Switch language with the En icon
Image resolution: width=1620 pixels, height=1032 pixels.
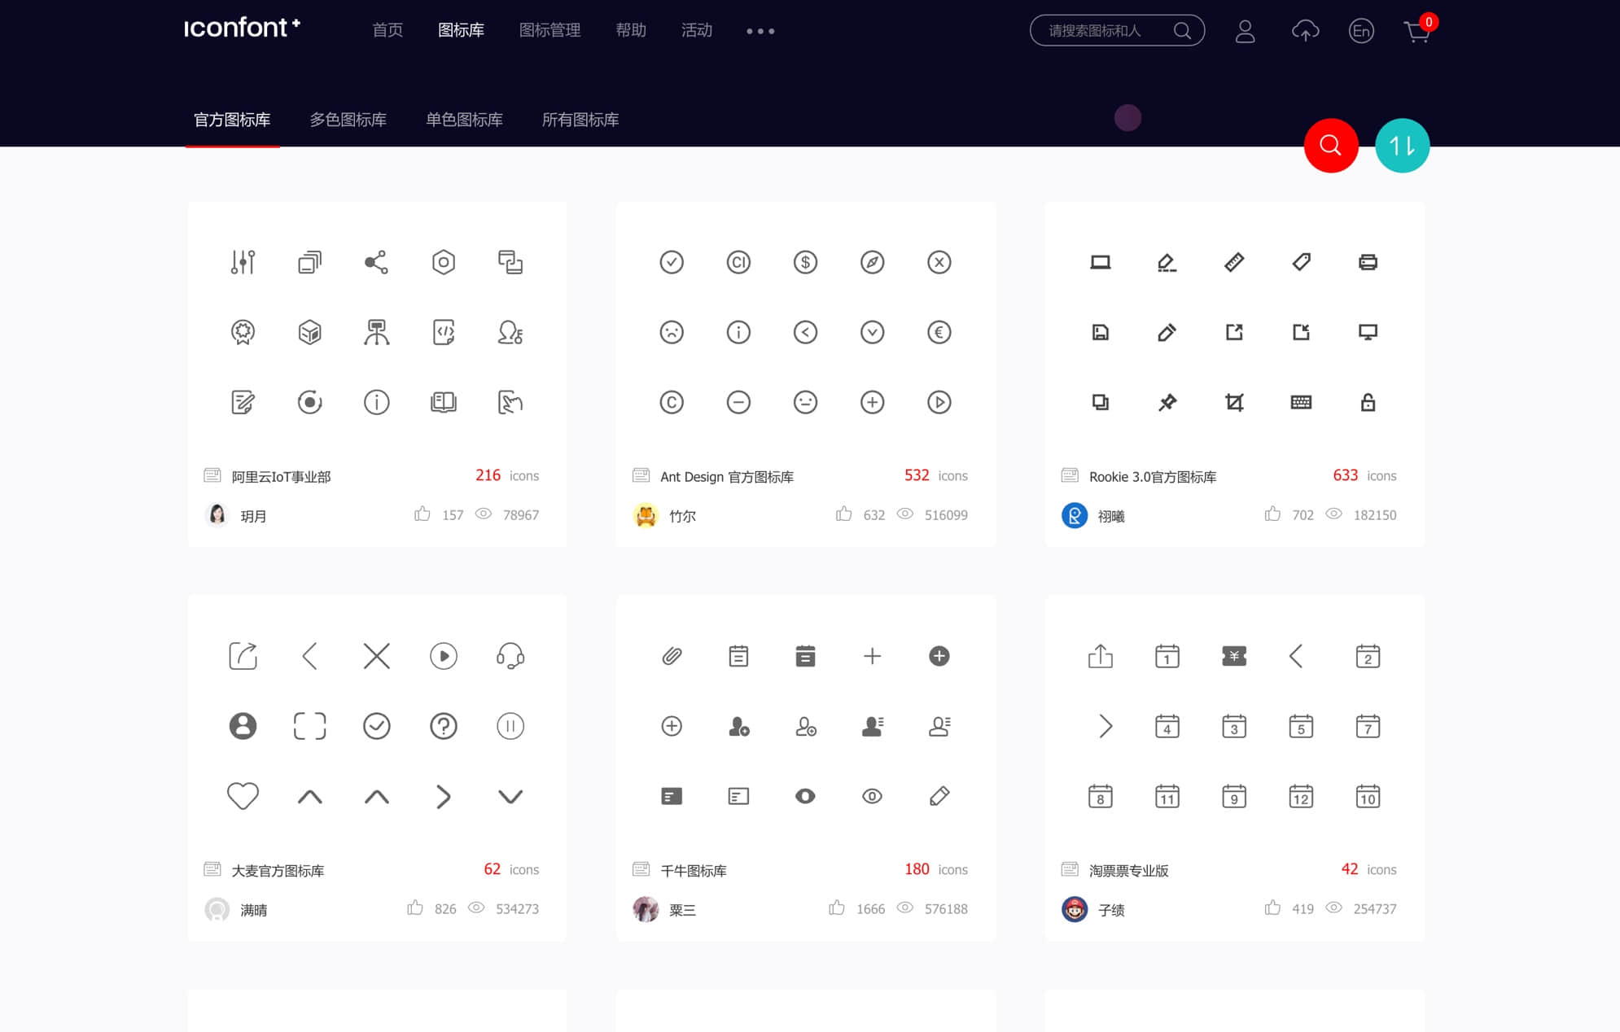pyautogui.click(x=1360, y=31)
